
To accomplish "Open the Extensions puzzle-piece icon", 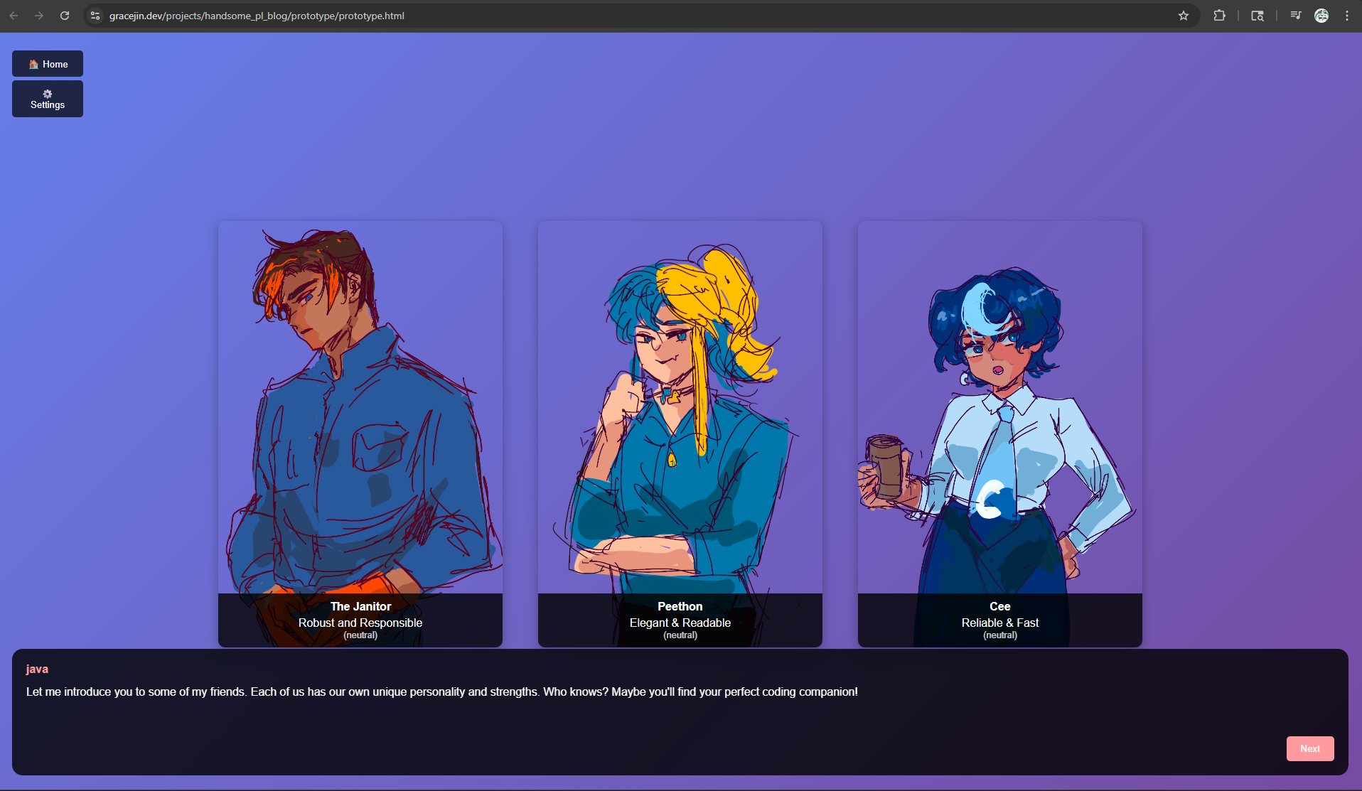I will tap(1219, 16).
